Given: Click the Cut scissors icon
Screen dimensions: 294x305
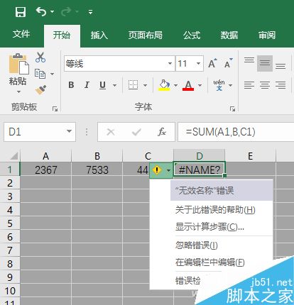Looking at the screenshot, I should point(40,57).
